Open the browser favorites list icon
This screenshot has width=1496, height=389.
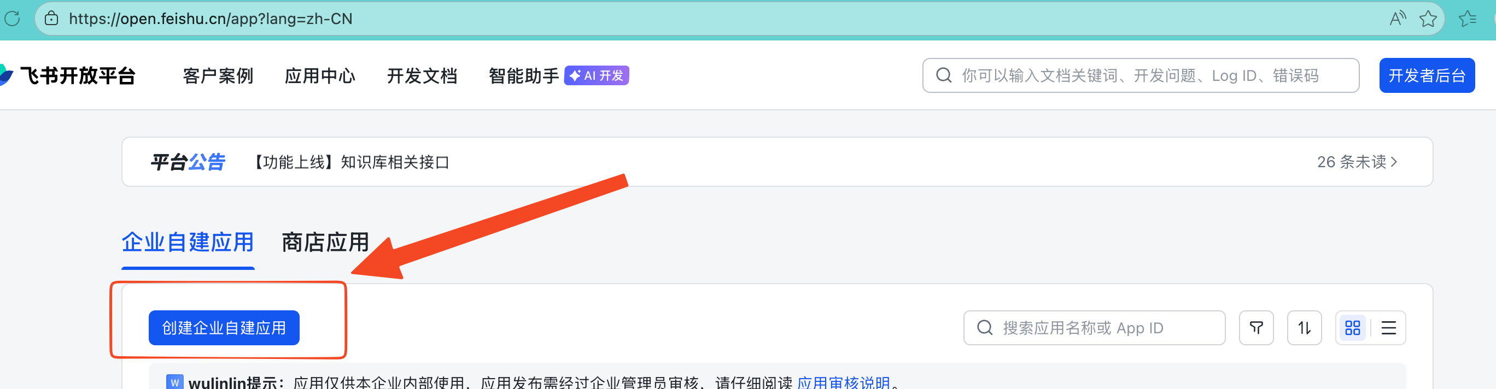1468,19
